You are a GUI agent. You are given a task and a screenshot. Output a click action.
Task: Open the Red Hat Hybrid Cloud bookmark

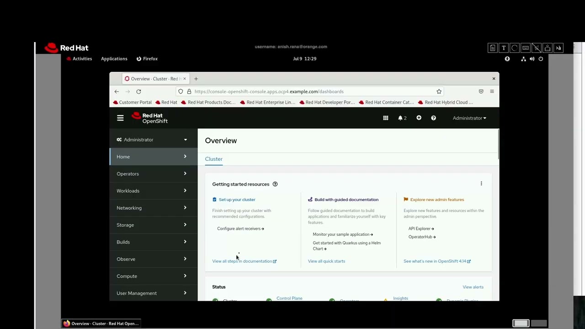tap(446, 102)
